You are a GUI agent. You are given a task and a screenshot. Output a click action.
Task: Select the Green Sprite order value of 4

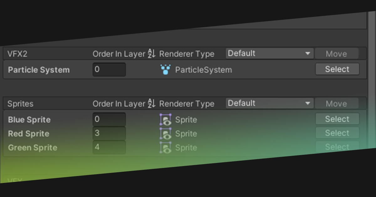coord(109,147)
